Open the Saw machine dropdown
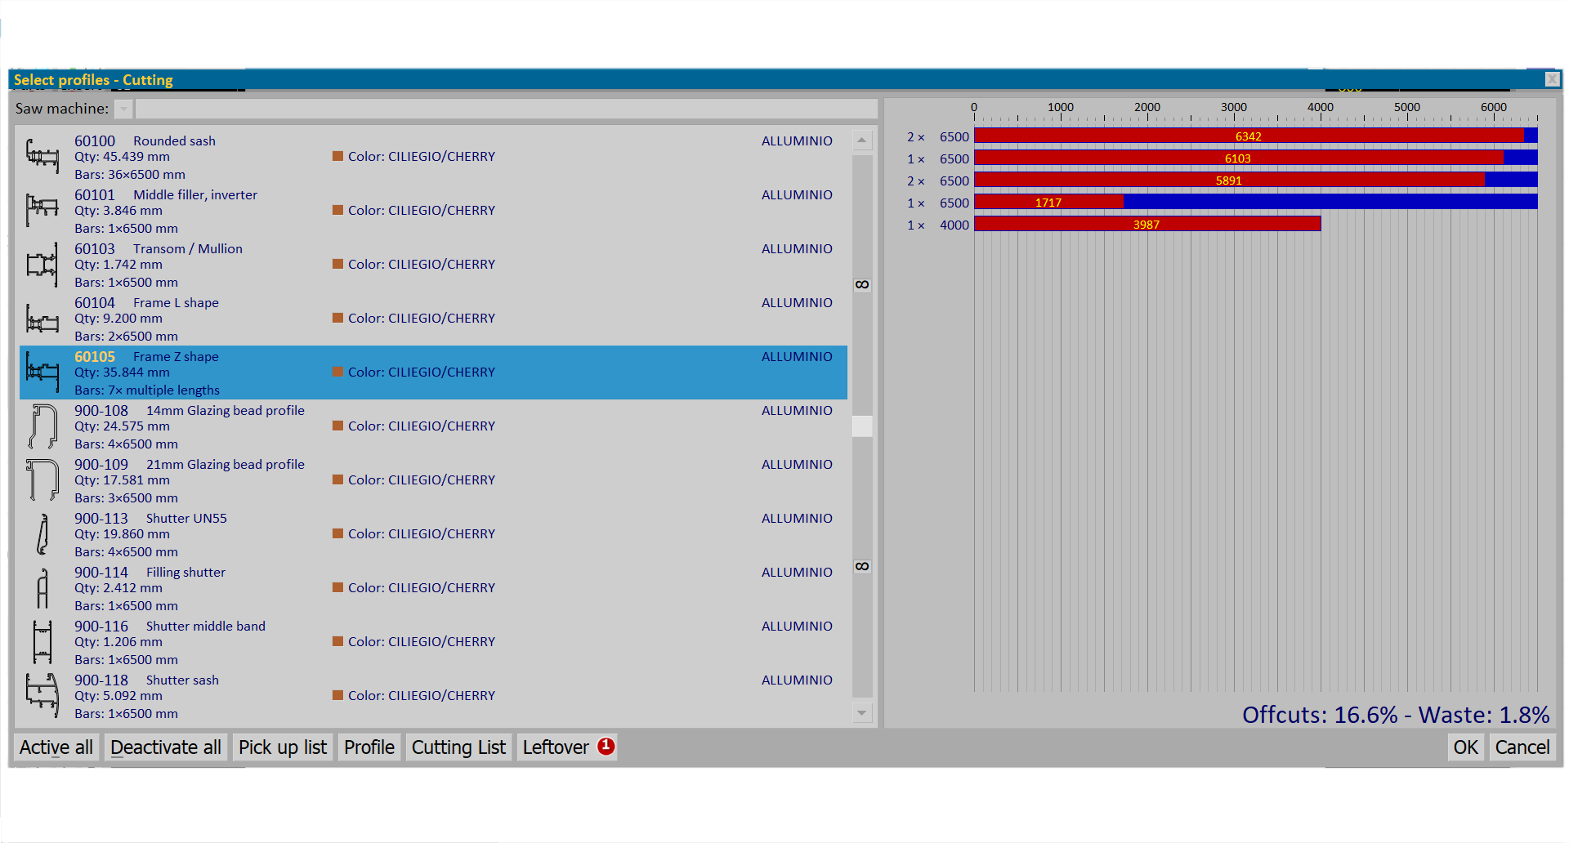The image size is (1569, 843). pos(123,109)
